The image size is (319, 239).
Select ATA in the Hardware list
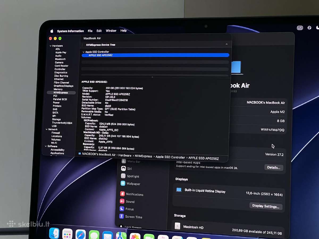57,49
